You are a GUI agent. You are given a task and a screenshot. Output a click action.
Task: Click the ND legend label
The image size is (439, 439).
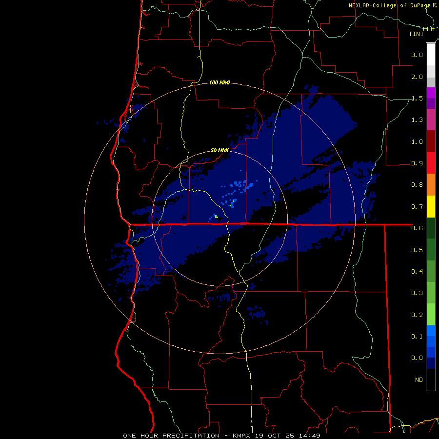(x=419, y=379)
